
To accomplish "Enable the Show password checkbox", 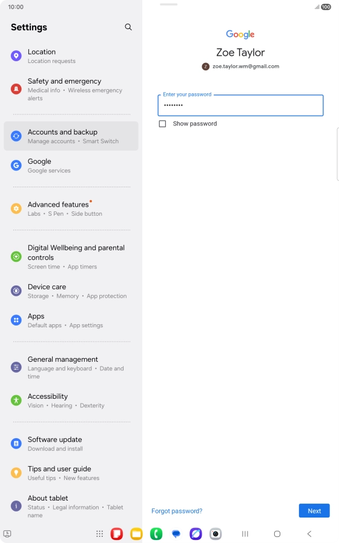I will point(162,124).
